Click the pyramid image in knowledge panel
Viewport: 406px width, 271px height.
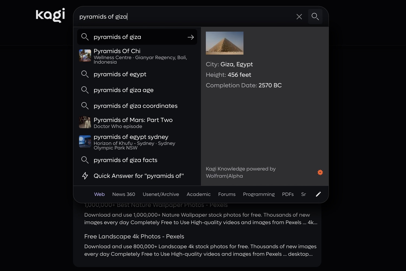[x=225, y=43]
